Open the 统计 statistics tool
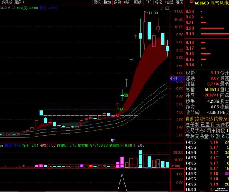This screenshot has height=192, width=229. click(x=128, y=2)
